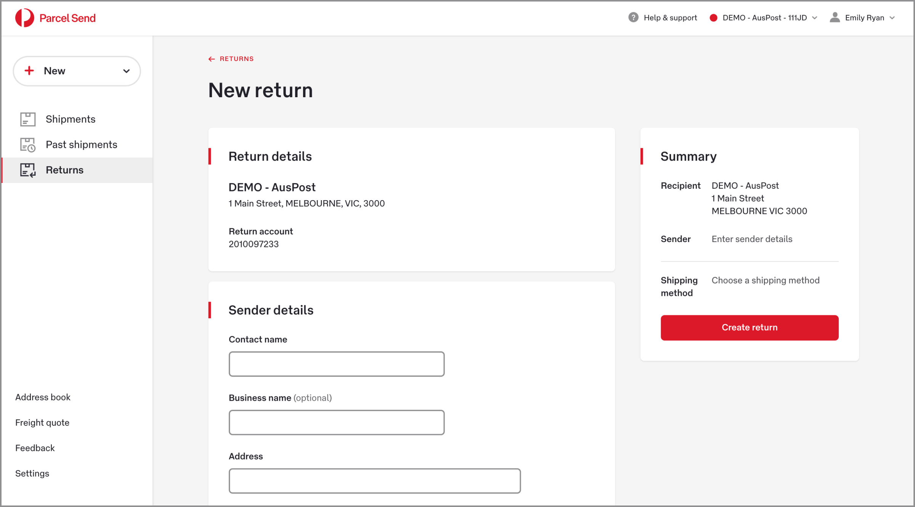Image resolution: width=915 pixels, height=507 pixels.
Task: Focus the Contact name input field
Action: point(337,364)
